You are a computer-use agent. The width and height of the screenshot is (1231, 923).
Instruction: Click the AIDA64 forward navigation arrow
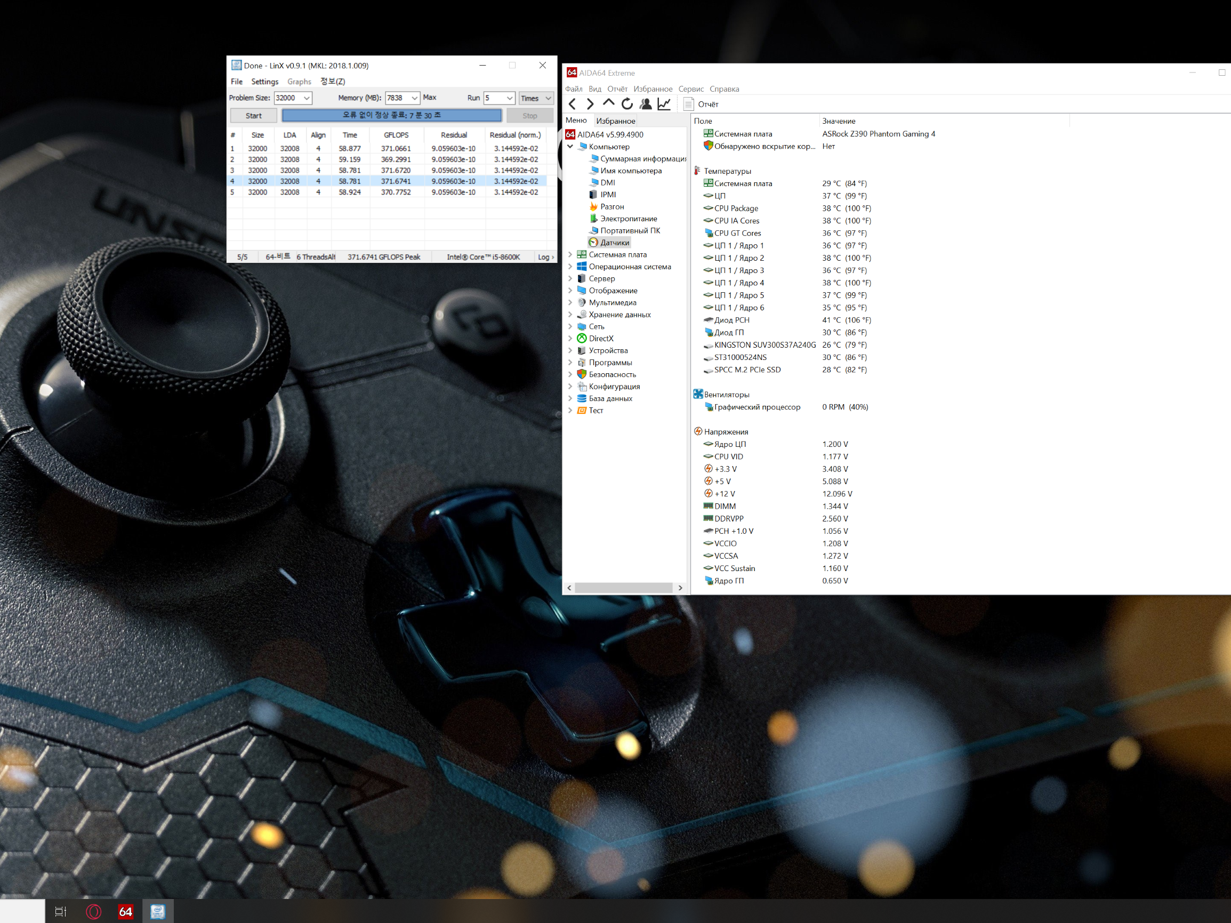pos(590,104)
